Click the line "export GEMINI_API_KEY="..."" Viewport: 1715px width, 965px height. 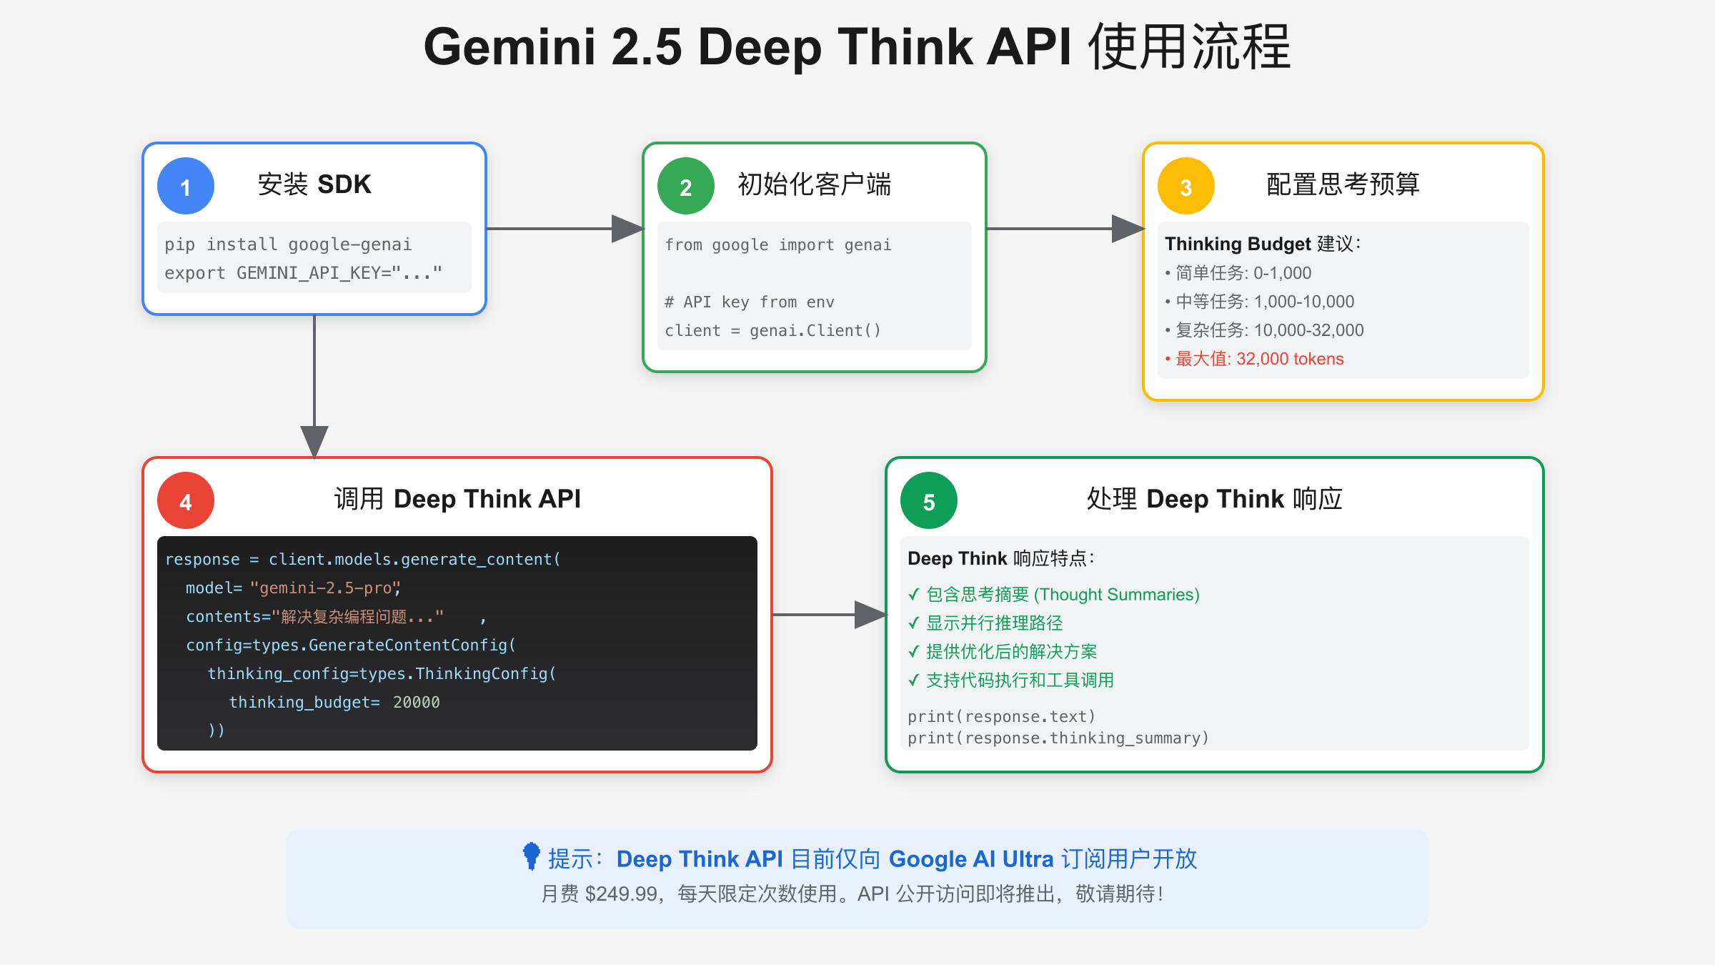(x=303, y=273)
